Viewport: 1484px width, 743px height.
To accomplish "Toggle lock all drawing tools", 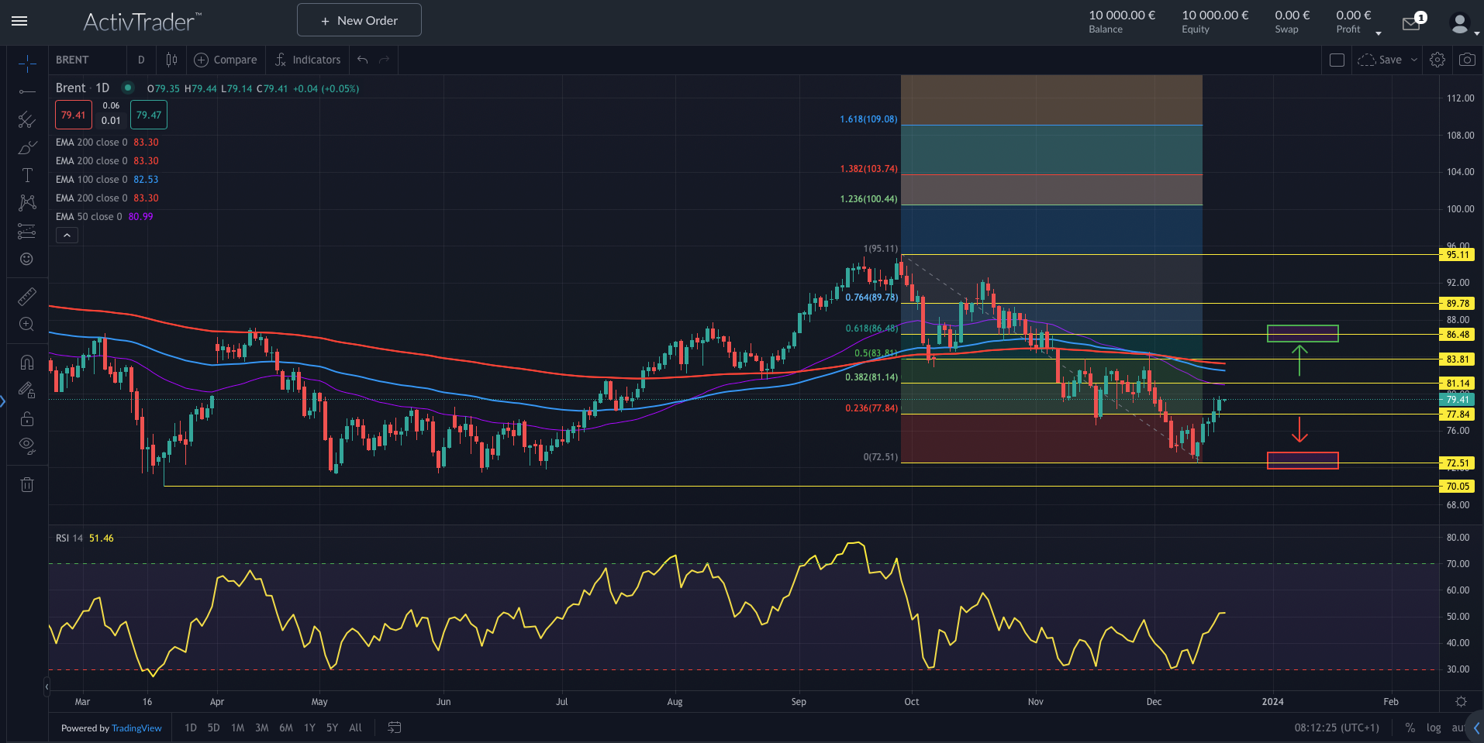I will [x=26, y=418].
